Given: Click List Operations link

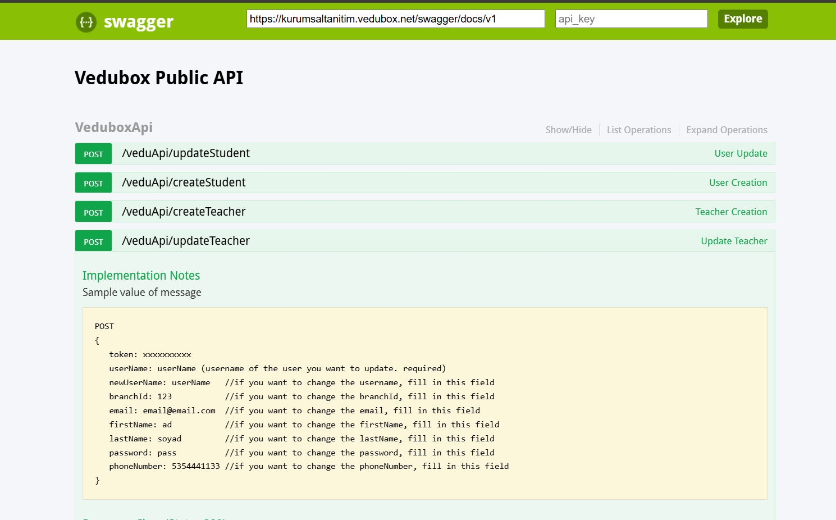Looking at the screenshot, I should coord(638,130).
